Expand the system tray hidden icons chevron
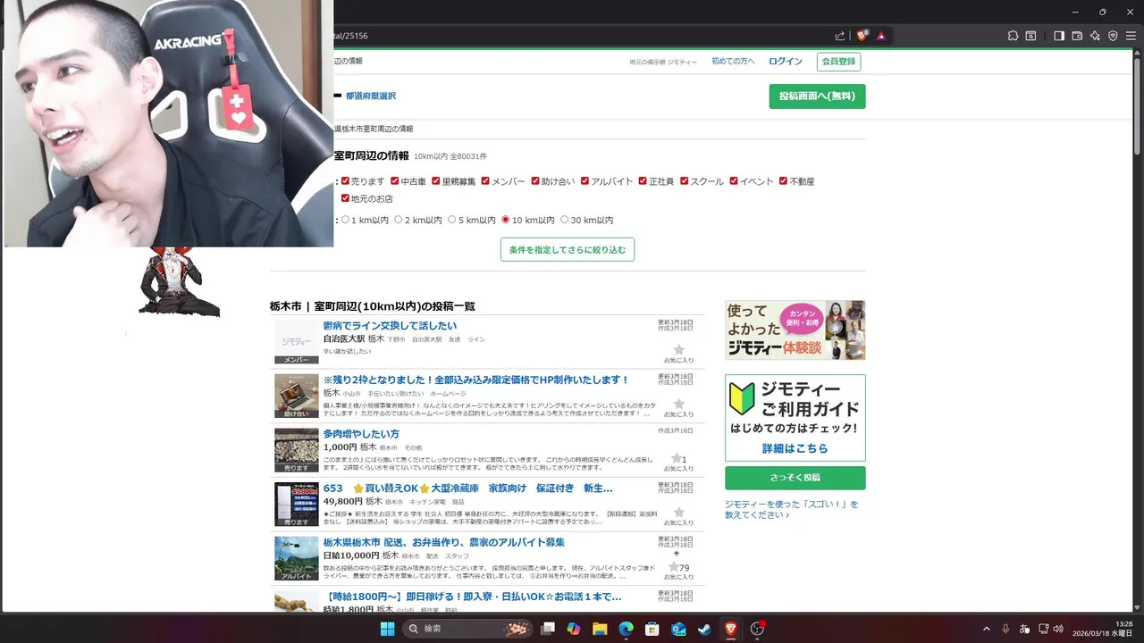This screenshot has width=1144, height=643. [987, 629]
